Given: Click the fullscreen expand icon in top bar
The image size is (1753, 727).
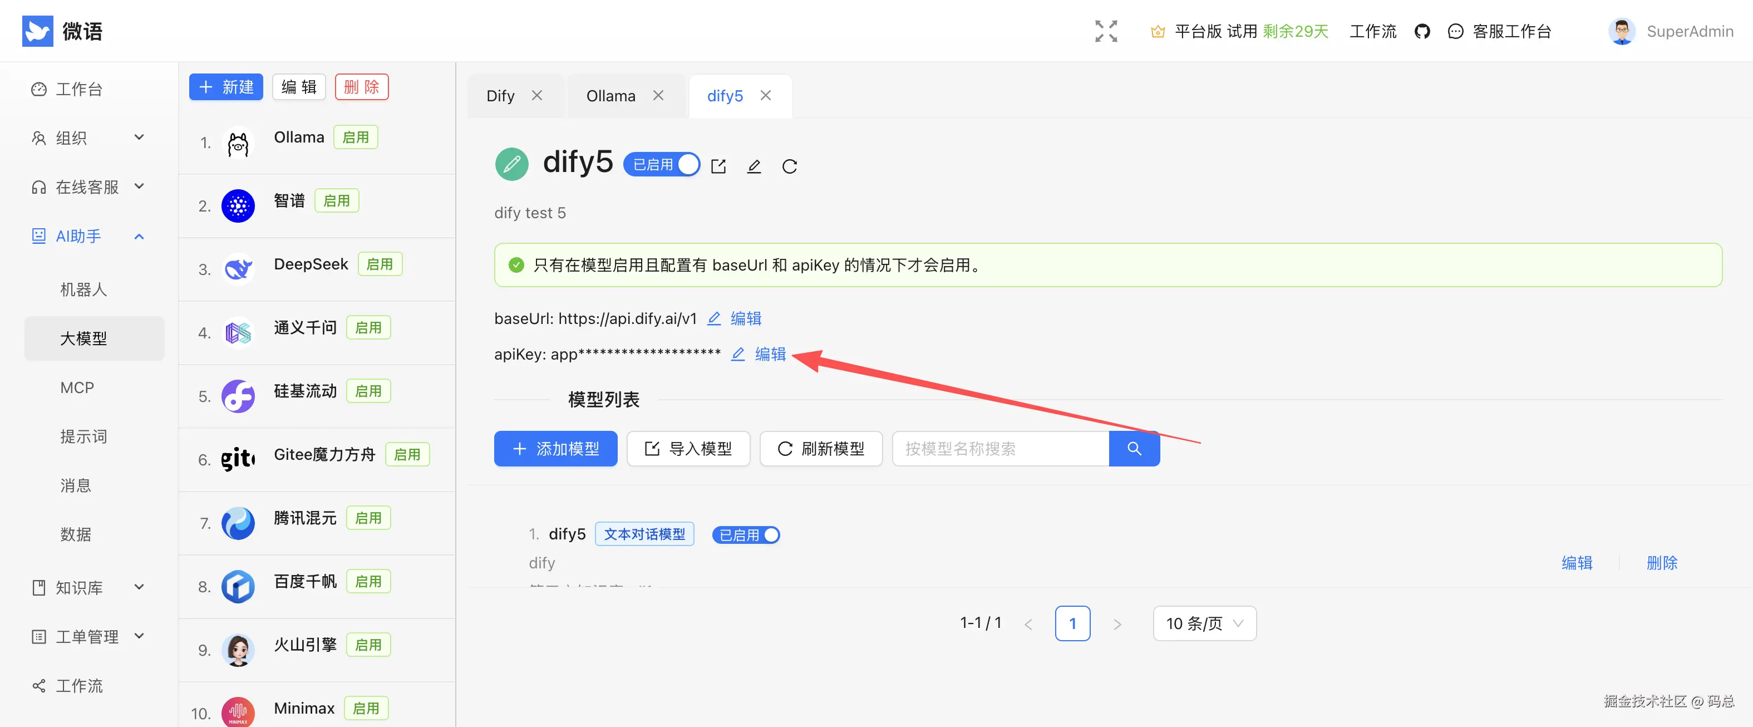Looking at the screenshot, I should pyautogui.click(x=1105, y=31).
